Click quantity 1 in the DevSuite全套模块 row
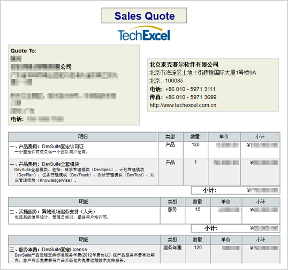 click(195, 162)
